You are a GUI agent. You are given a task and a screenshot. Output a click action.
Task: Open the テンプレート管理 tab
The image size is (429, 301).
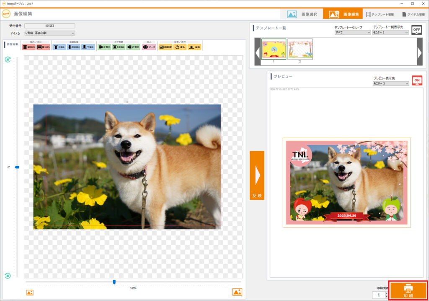[x=380, y=14]
